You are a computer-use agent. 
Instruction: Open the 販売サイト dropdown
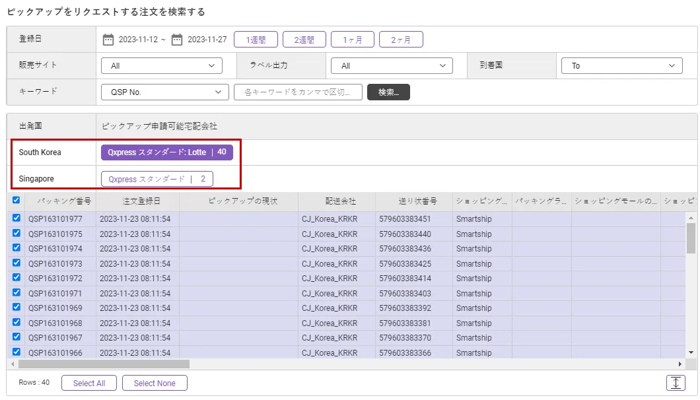(x=162, y=66)
